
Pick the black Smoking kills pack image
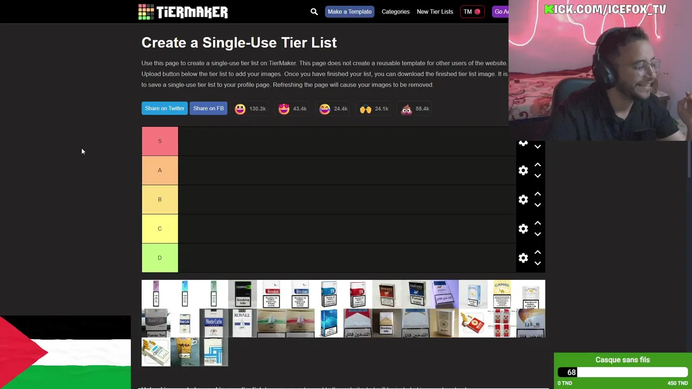[242, 294]
